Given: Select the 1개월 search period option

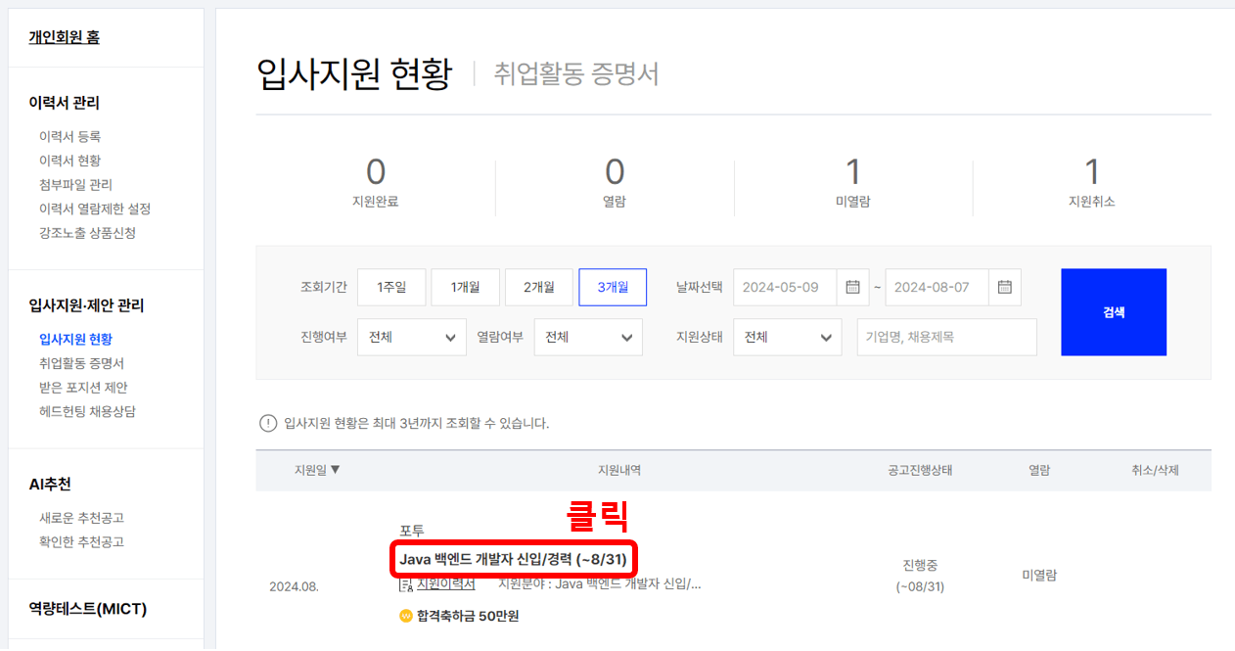Looking at the screenshot, I should [465, 287].
